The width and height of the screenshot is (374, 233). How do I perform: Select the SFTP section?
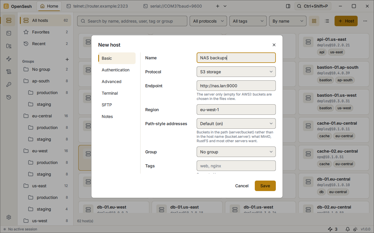pyautogui.click(x=117, y=105)
